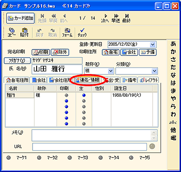Click the birthday cell 1958/08/19(火)
The image size is (181, 172).
(132, 95)
